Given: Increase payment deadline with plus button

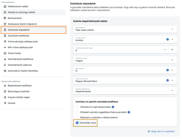Looking at the screenshot, I should [x=172, y=50].
